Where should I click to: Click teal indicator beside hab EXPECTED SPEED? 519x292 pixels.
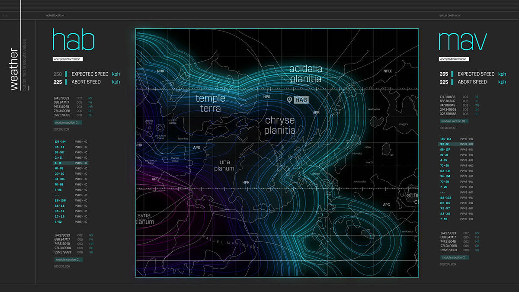coord(66,74)
